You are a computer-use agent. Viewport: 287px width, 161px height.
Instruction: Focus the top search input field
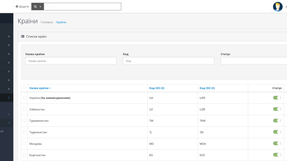(83, 6)
